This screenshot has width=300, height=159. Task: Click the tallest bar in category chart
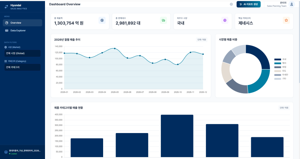[x=177, y=136]
